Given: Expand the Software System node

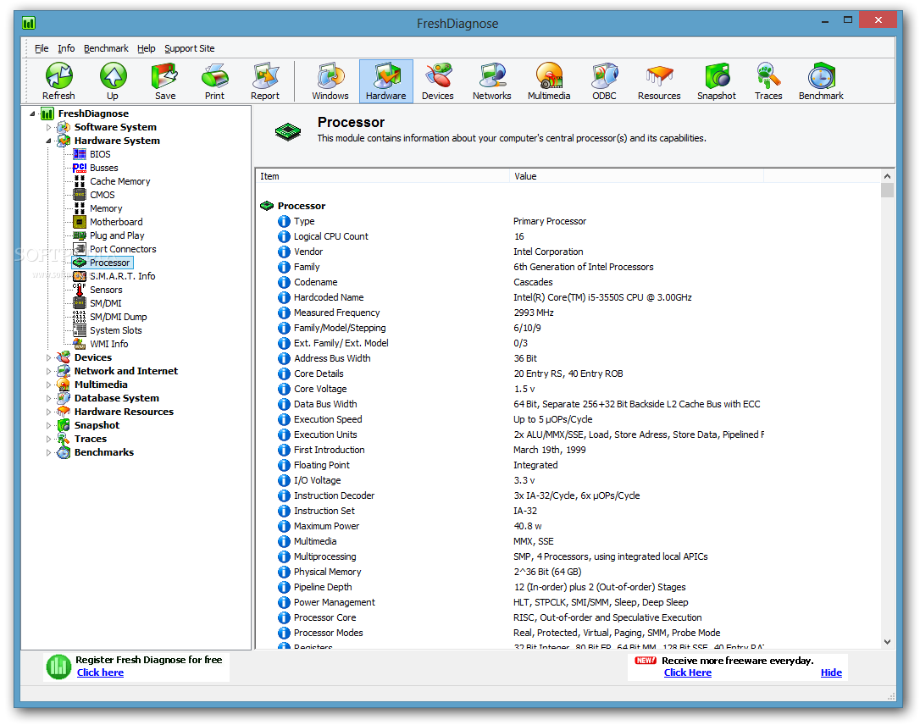Looking at the screenshot, I should (x=48, y=127).
